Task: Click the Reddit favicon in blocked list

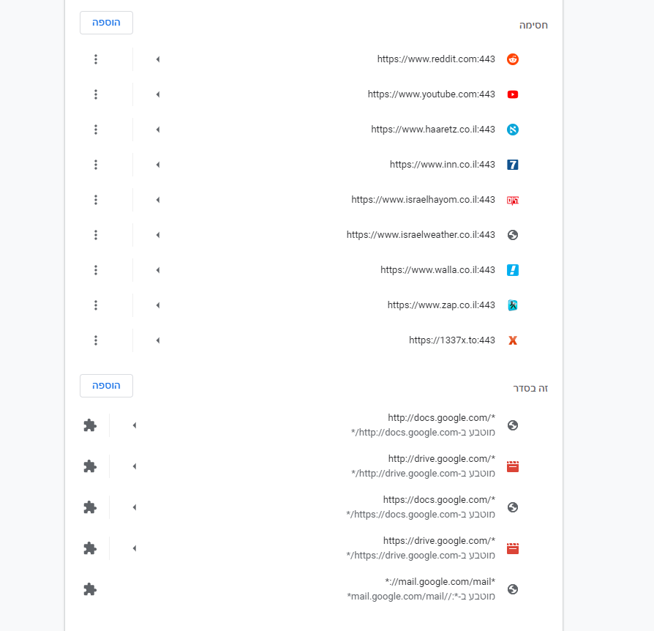Action: (x=513, y=59)
